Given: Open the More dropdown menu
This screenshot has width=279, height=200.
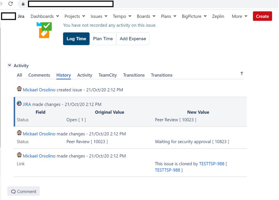Looking at the screenshot, I should (x=240, y=16).
